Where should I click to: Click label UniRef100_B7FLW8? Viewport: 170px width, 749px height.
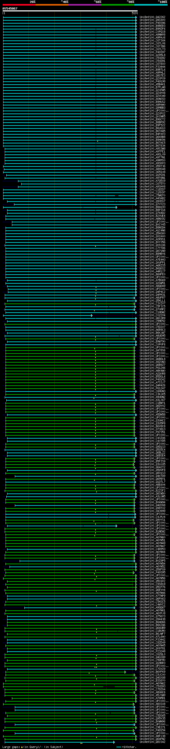tap(152, 87)
